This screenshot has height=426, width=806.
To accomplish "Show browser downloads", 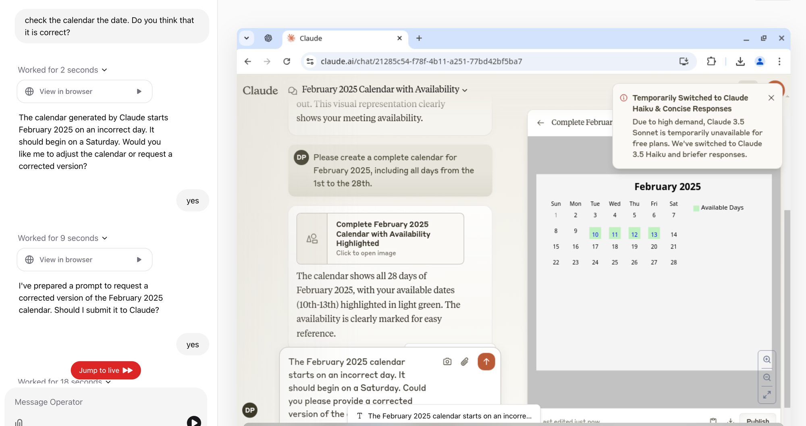I will click(x=740, y=61).
